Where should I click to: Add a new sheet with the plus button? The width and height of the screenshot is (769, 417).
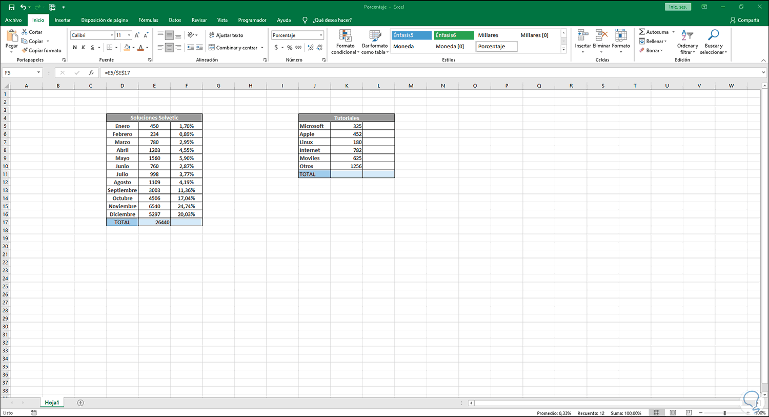point(80,403)
